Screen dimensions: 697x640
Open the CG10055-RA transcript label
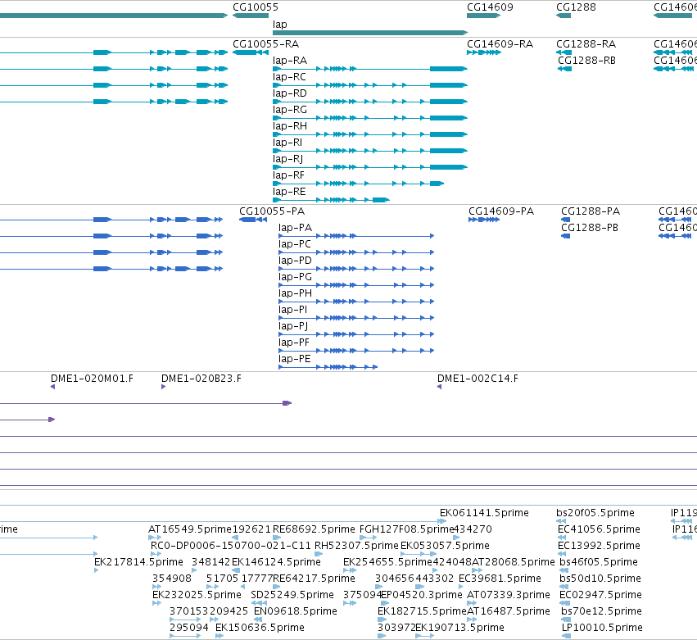[x=266, y=44]
